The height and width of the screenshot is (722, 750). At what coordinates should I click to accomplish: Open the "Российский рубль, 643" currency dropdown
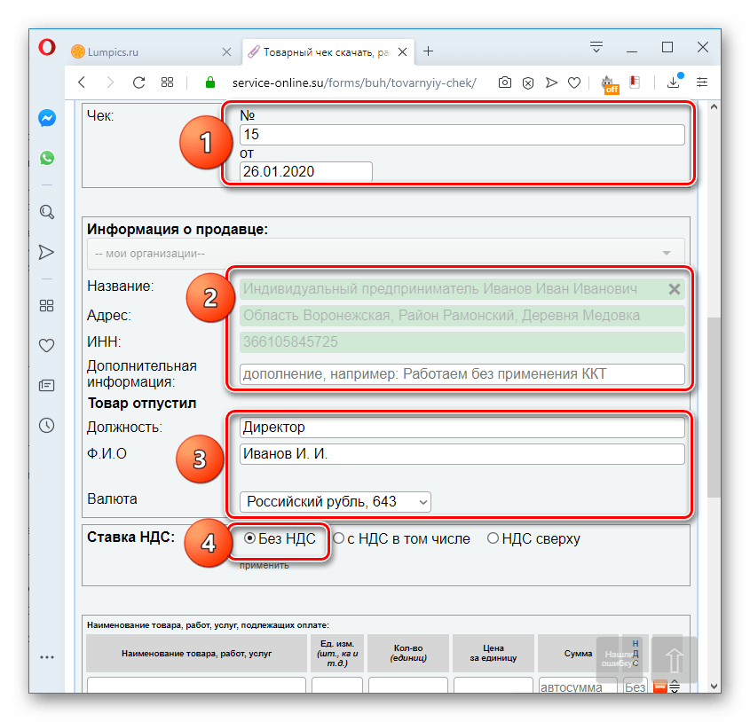335,501
